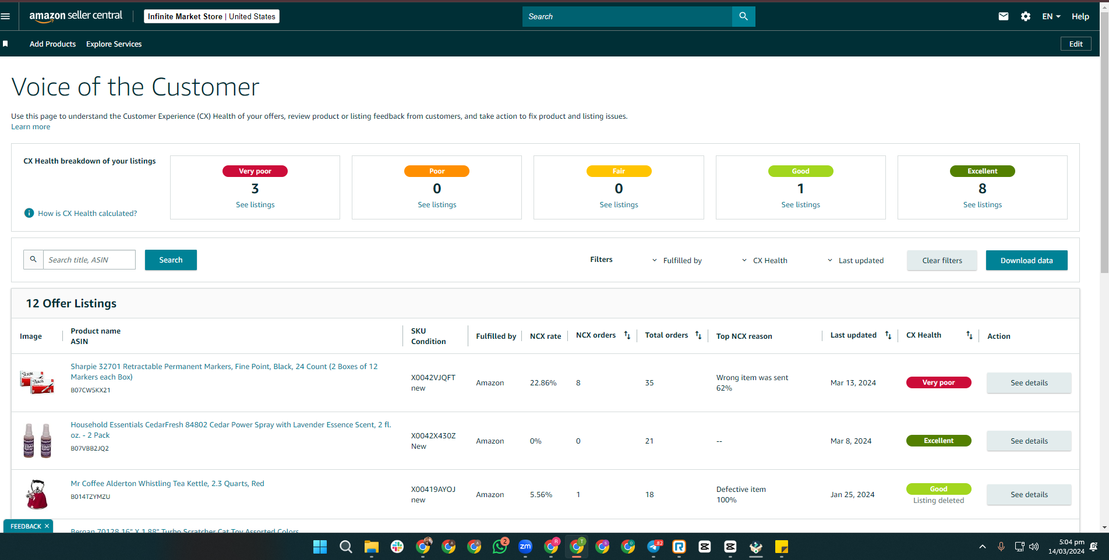Viewport: 1109px width, 560px height.
Task: Show hidden system tray icons
Action: [x=983, y=547]
